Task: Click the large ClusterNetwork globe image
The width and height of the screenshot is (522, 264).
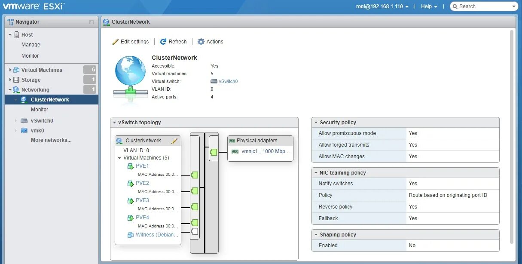Action: tap(131, 80)
